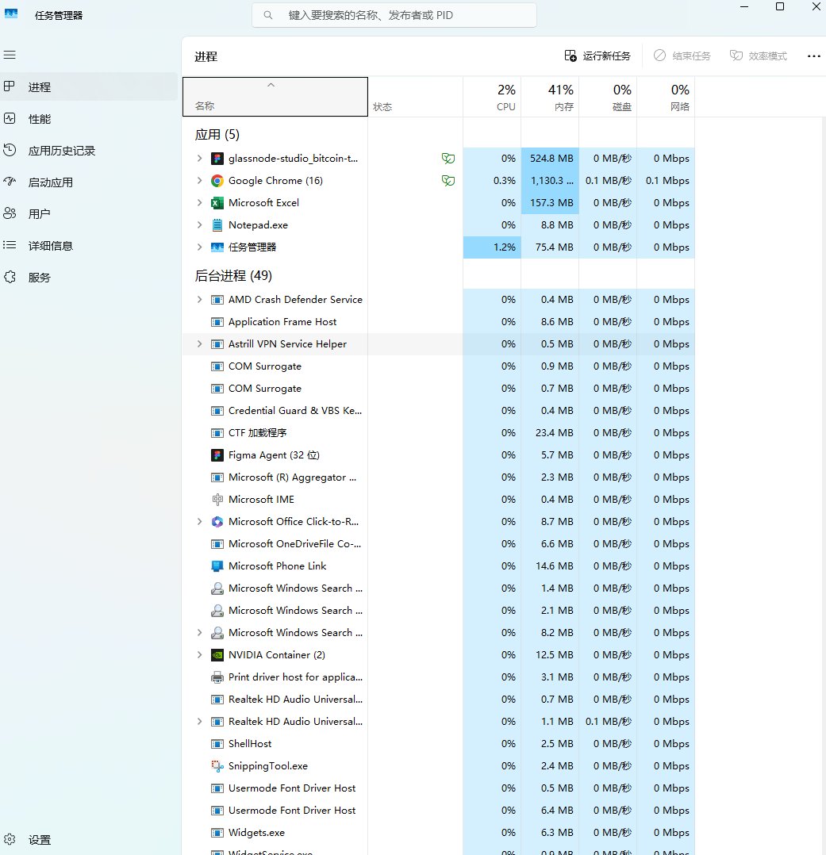The height and width of the screenshot is (855, 826).
Task: Click the efficiency mode leaf icon on Chrome row
Action: coord(448,181)
